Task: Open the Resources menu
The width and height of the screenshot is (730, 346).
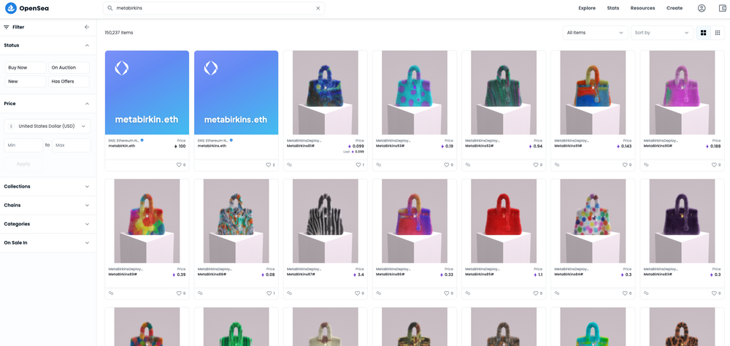Action: tap(642, 8)
